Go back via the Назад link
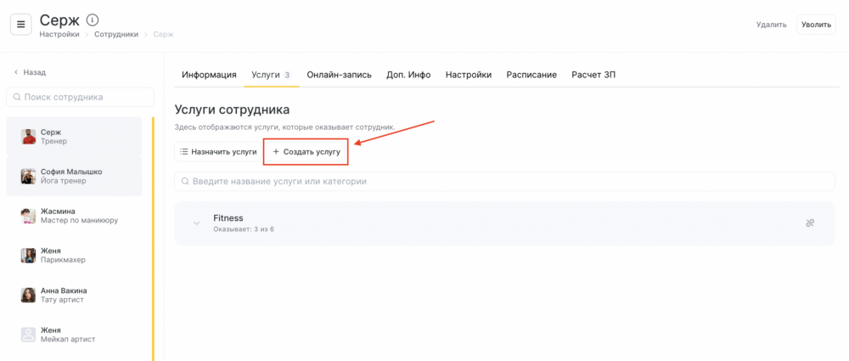The height and width of the screenshot is (361, 849). pos(30,72)
